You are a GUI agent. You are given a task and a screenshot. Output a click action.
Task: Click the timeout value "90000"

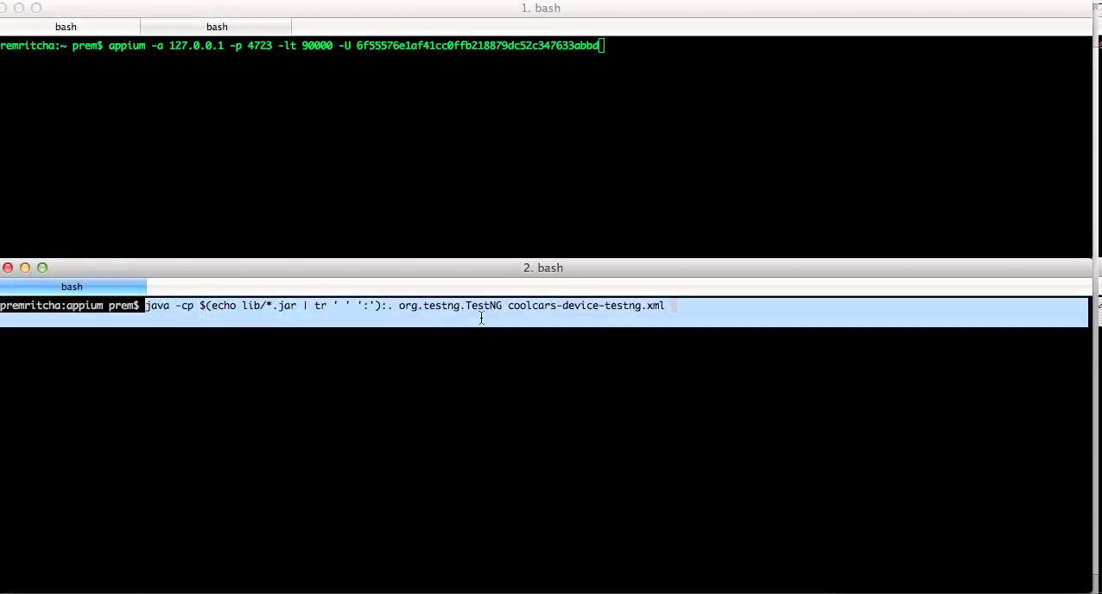[x=317, y=45]
